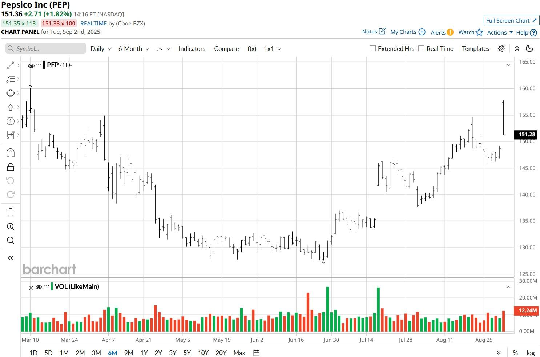Toggle the magnet snap tool
This screenshot has height=357, width=540.
pyautogui.click(x=11, y=153)
